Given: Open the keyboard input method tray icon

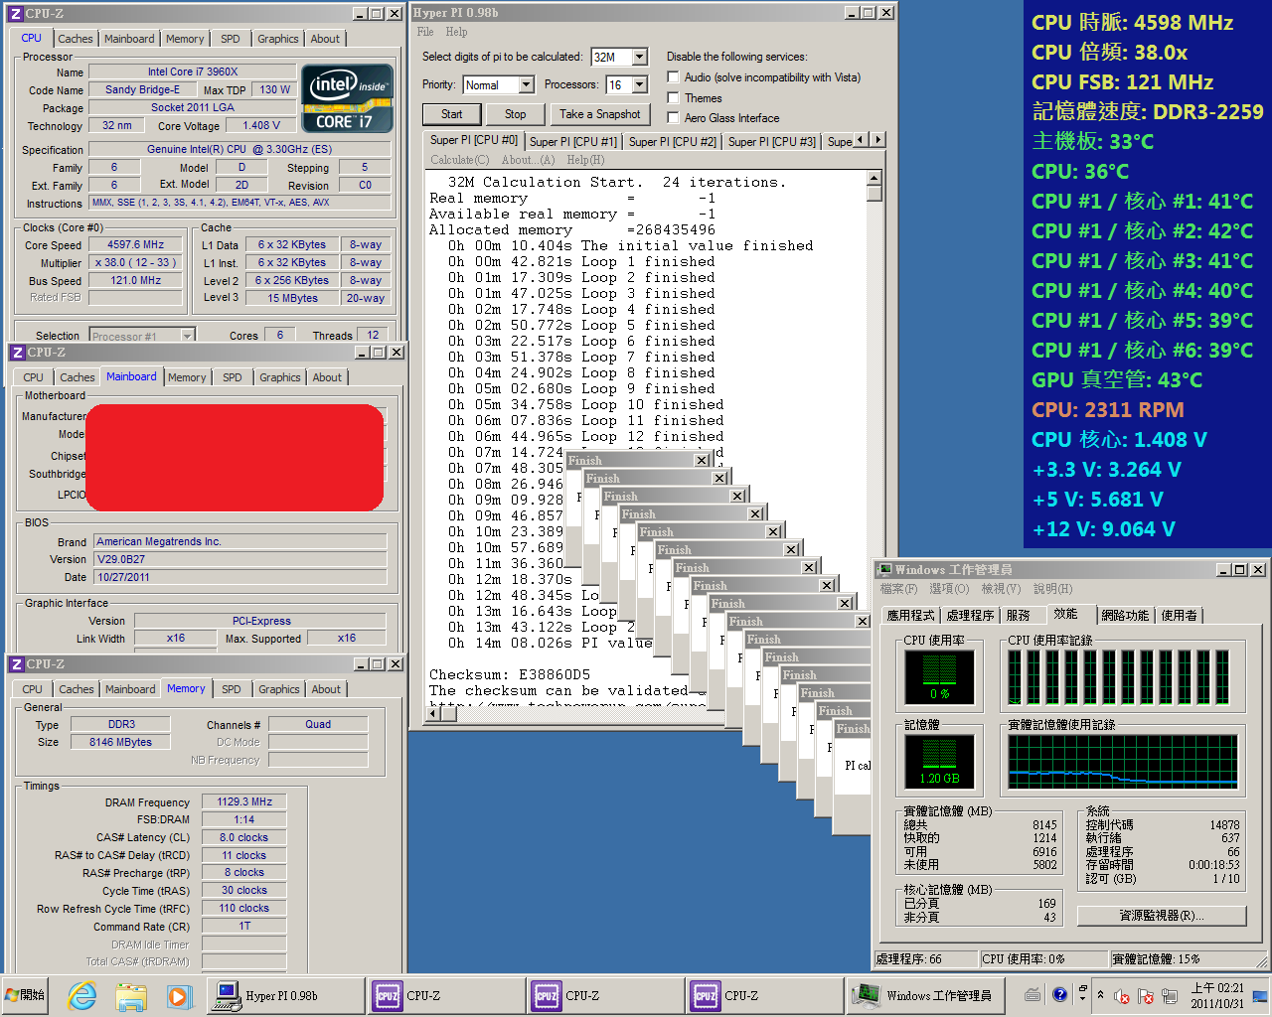Looking at the screenshot, I should click(x=1033, y=995).
